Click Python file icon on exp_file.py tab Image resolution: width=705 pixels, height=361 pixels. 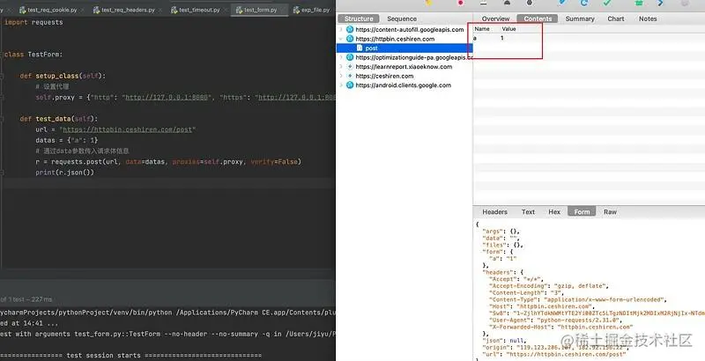pyautogui.click(x=296, y=10)
